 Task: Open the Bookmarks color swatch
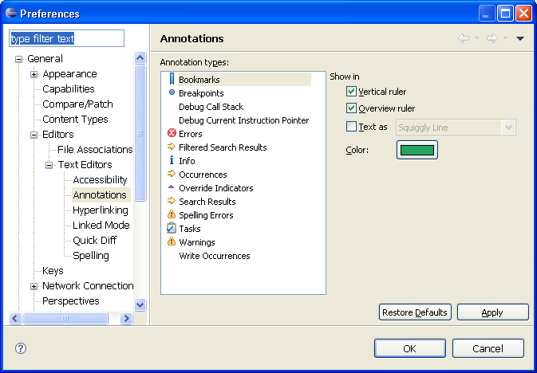pos(417,150)
